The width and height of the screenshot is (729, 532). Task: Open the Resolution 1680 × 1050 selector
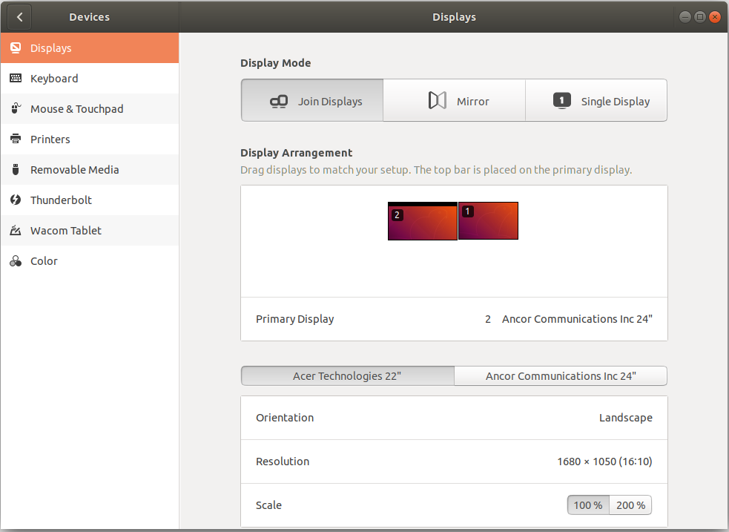[454, 462]
